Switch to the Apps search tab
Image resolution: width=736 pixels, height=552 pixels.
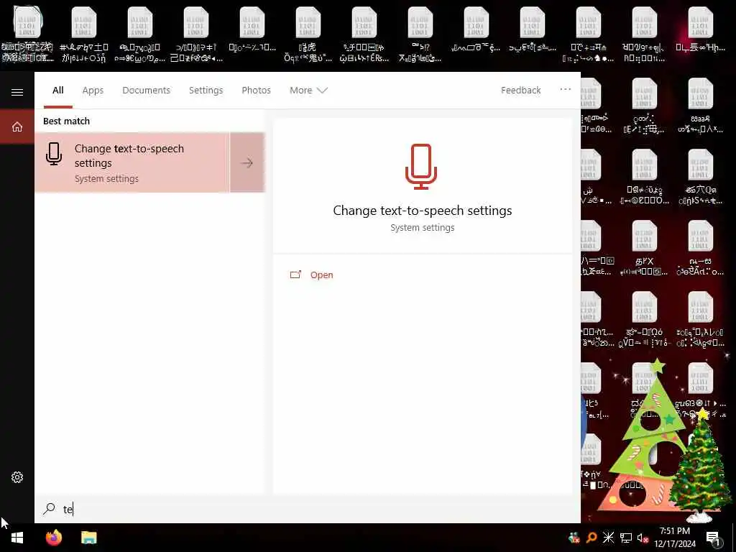point(93,90)
